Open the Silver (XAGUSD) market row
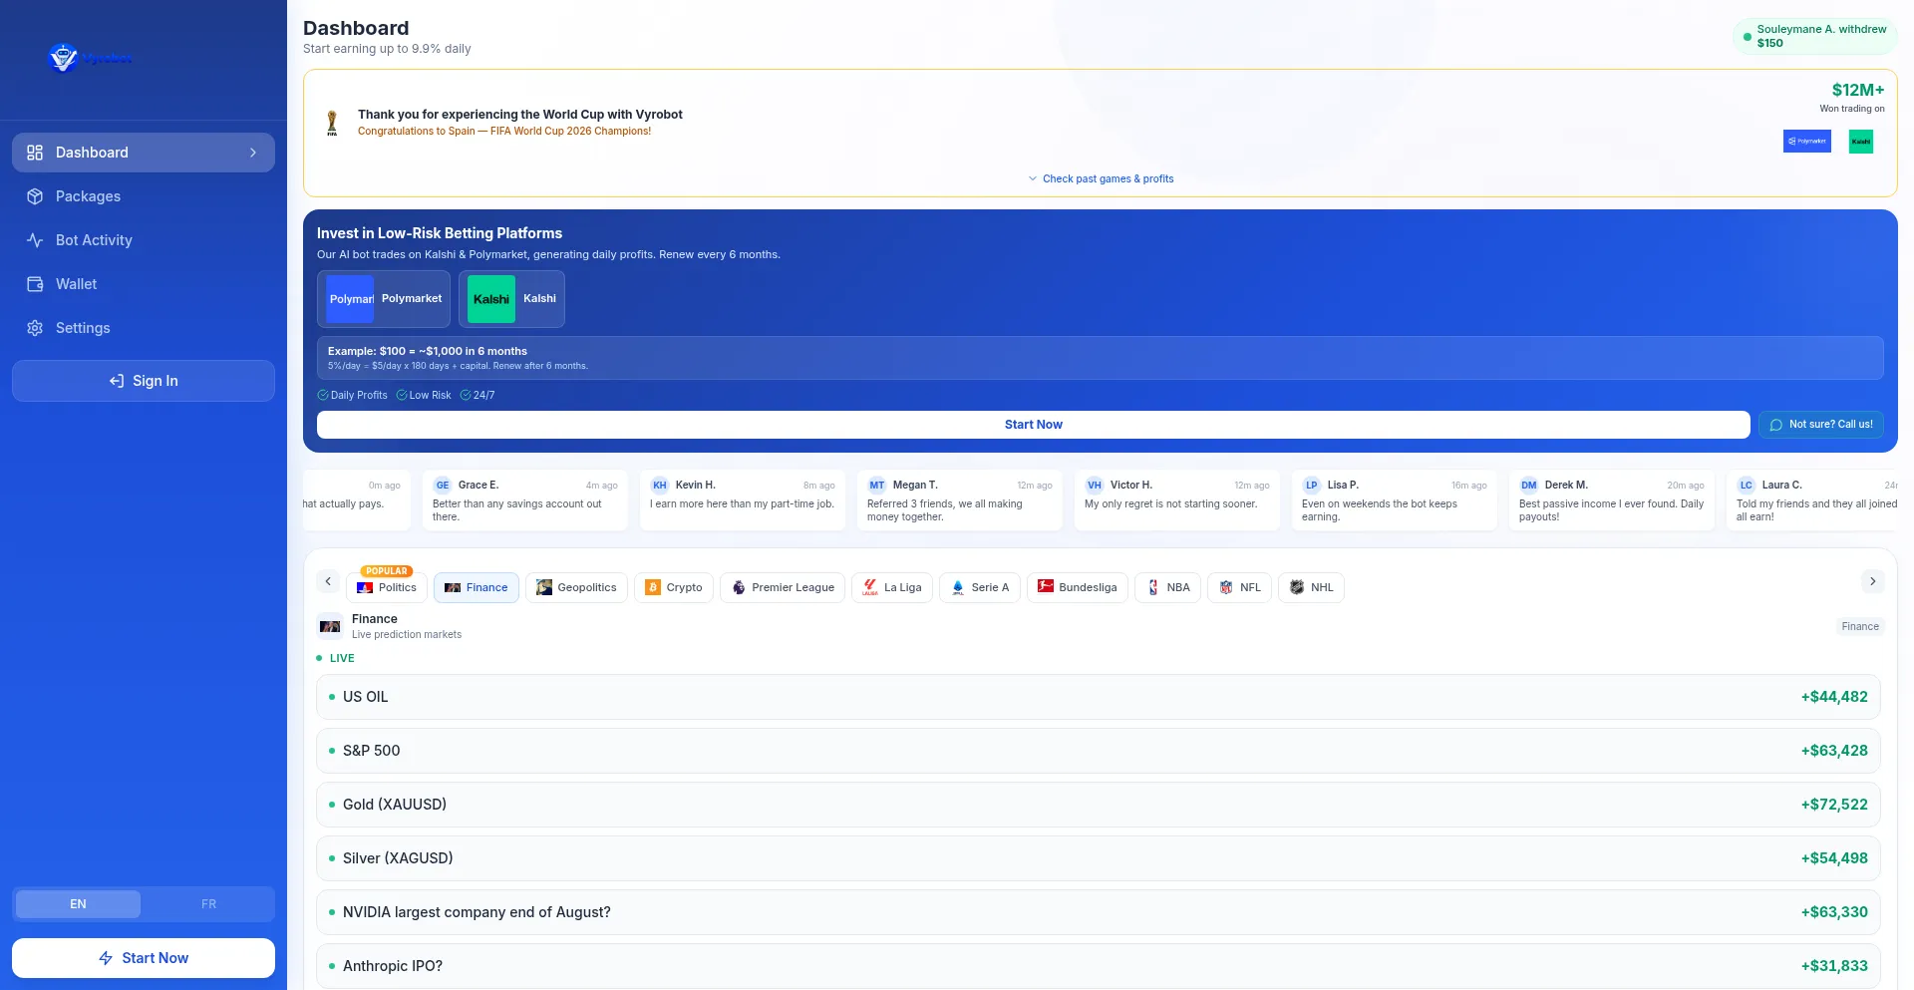This screenshot has height=990, width=1914. (1099, 858)
